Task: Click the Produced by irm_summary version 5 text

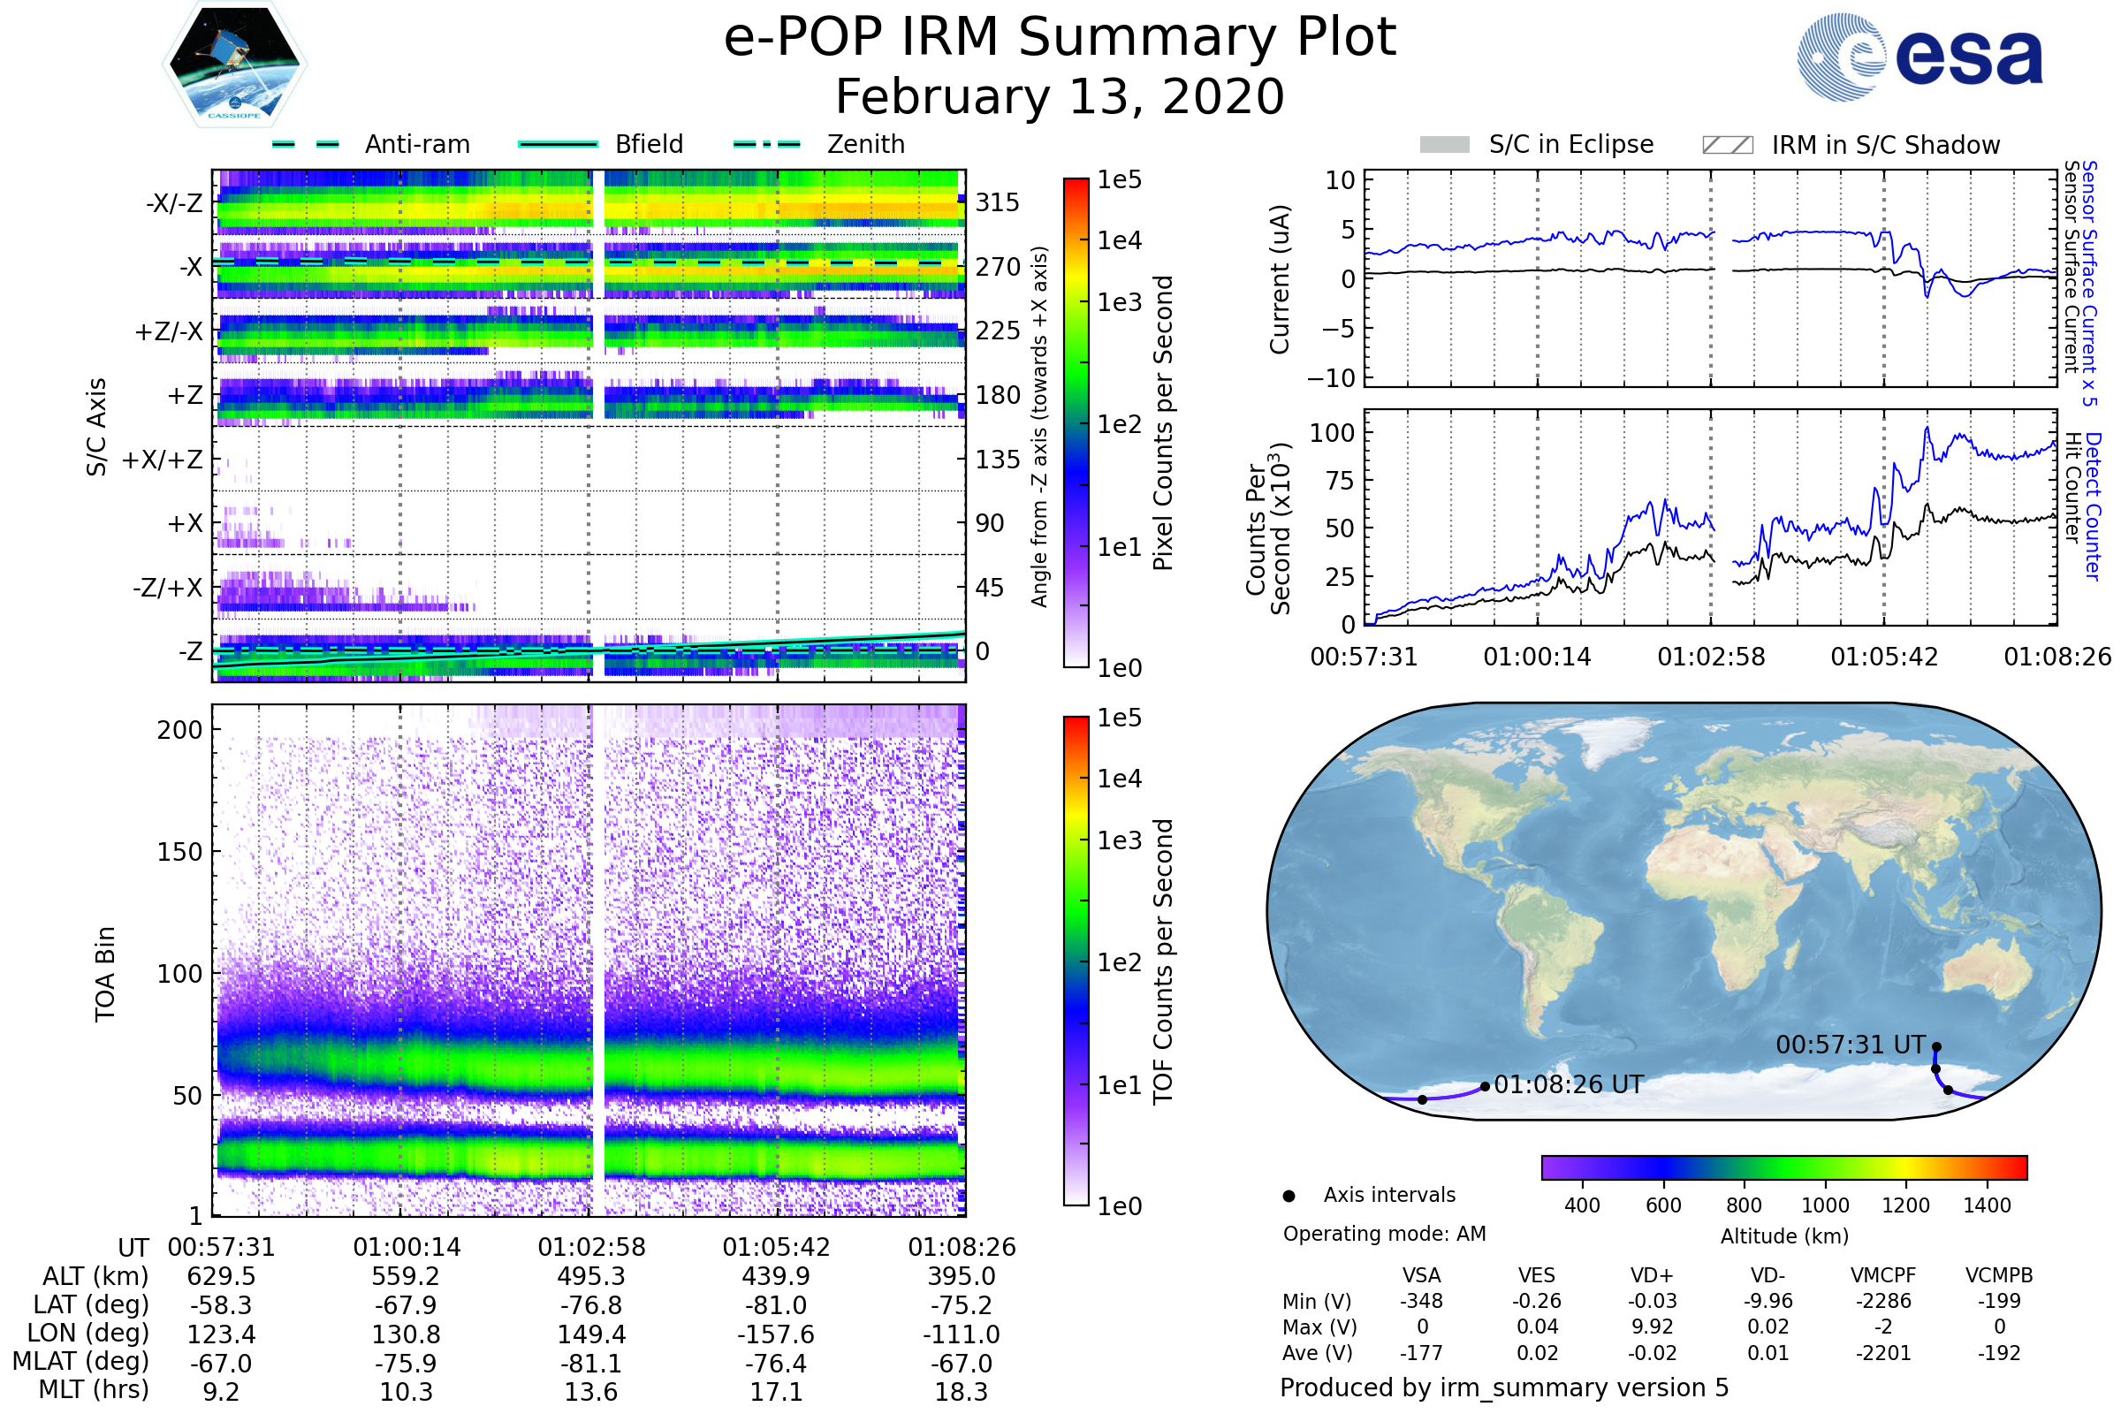Action: tap(1504, 1387)
